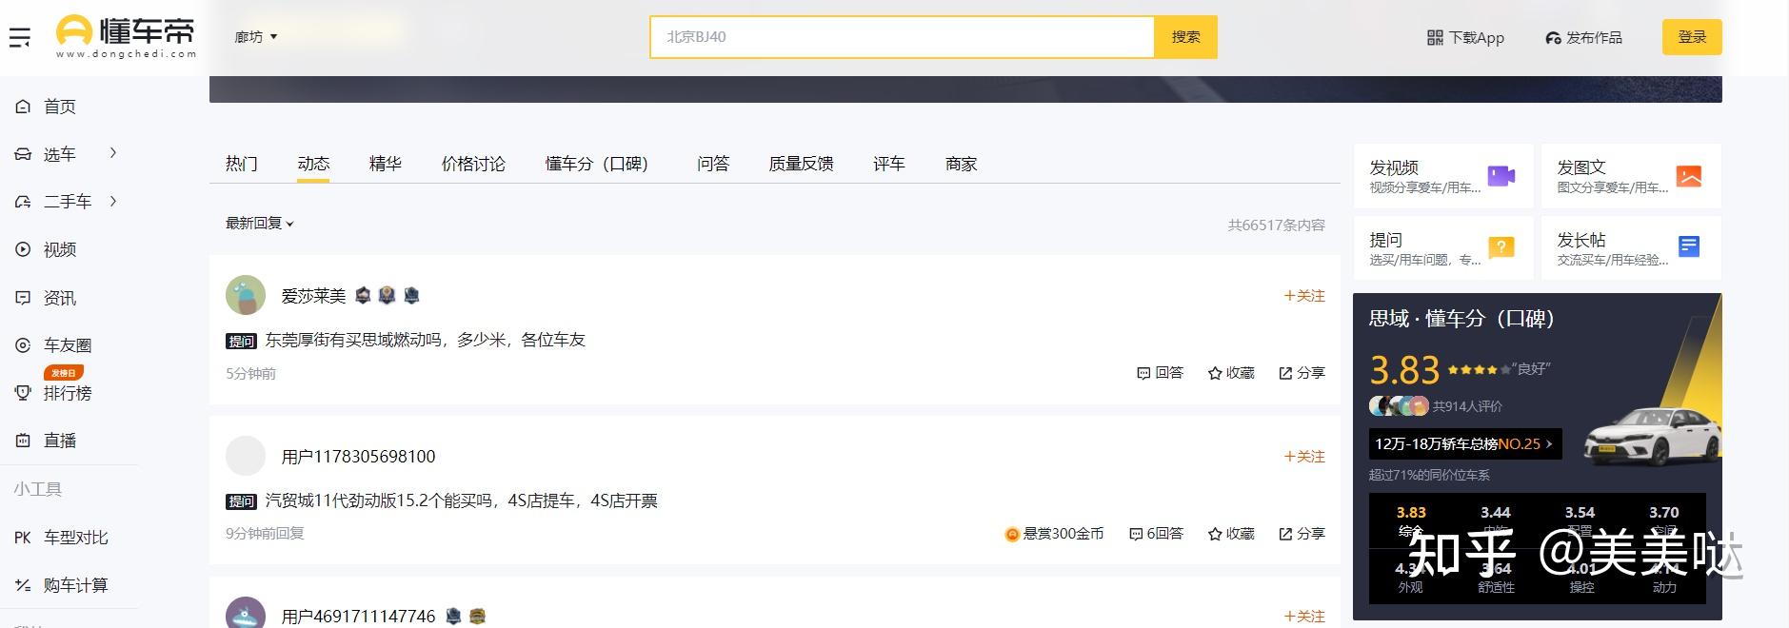Click the 搜索 search button
The image size is (1789, 628).
[1185, 37]
